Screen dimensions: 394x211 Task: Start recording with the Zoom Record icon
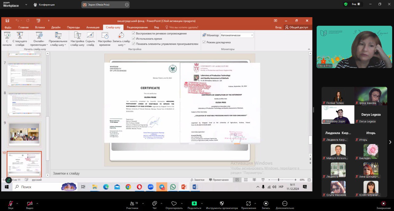(x=266, y=203)
